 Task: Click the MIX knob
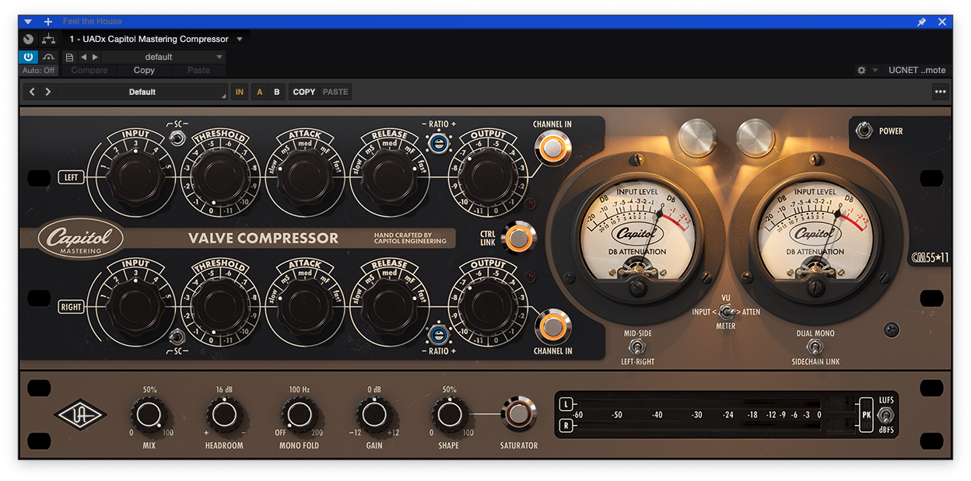point(149,416)
